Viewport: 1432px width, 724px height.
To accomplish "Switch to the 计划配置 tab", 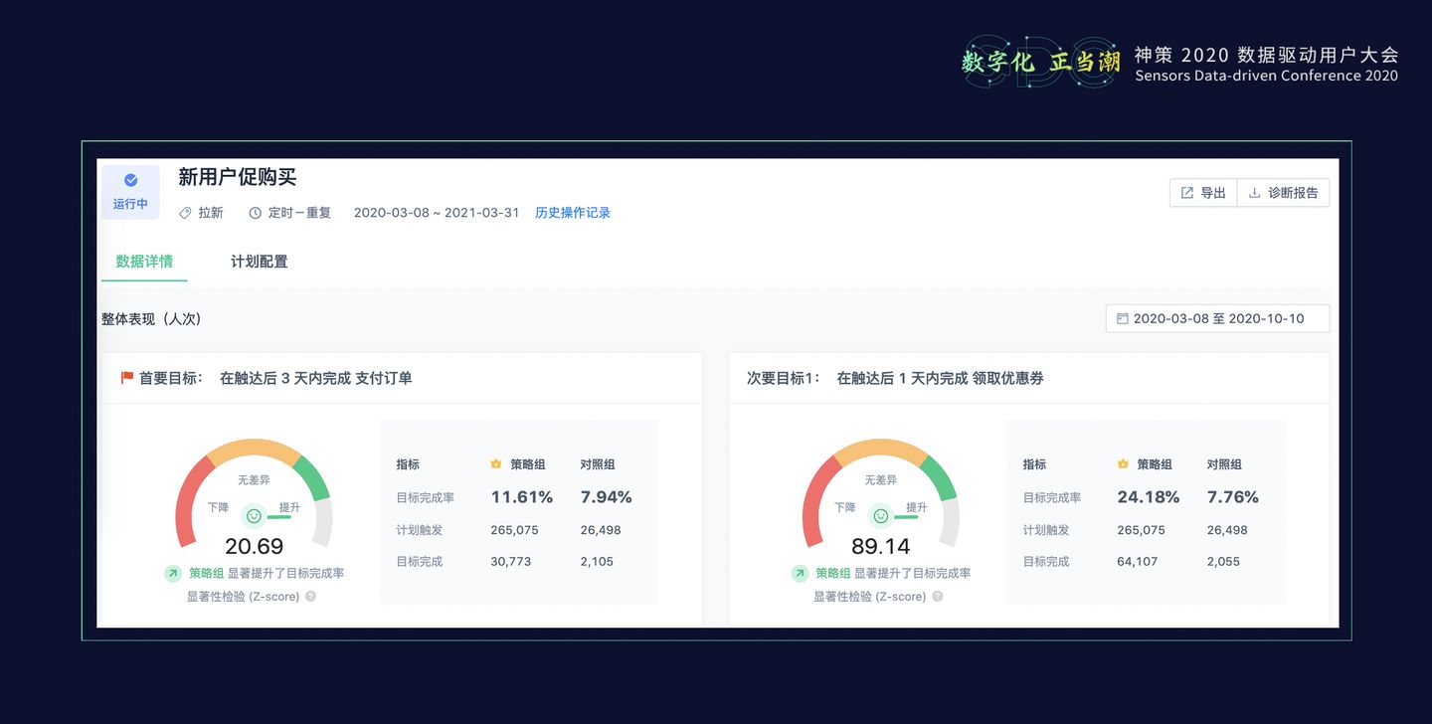I will pos(260,262).
